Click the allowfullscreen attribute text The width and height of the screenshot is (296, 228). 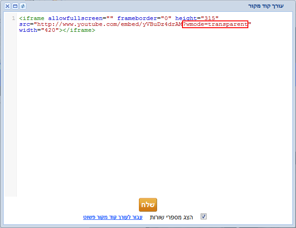pyautogui.click(x=81, y=18)
